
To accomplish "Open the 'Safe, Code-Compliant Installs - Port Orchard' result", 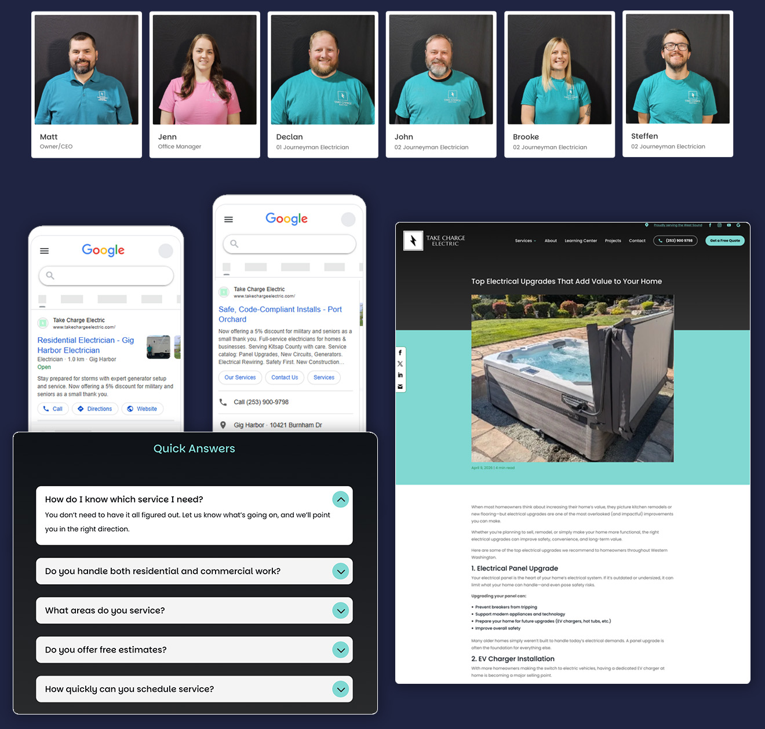I will pyautogui.click(x=280, y=314).
